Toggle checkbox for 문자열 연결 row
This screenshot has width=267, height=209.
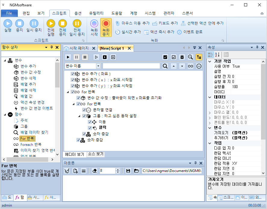[84, 110]
